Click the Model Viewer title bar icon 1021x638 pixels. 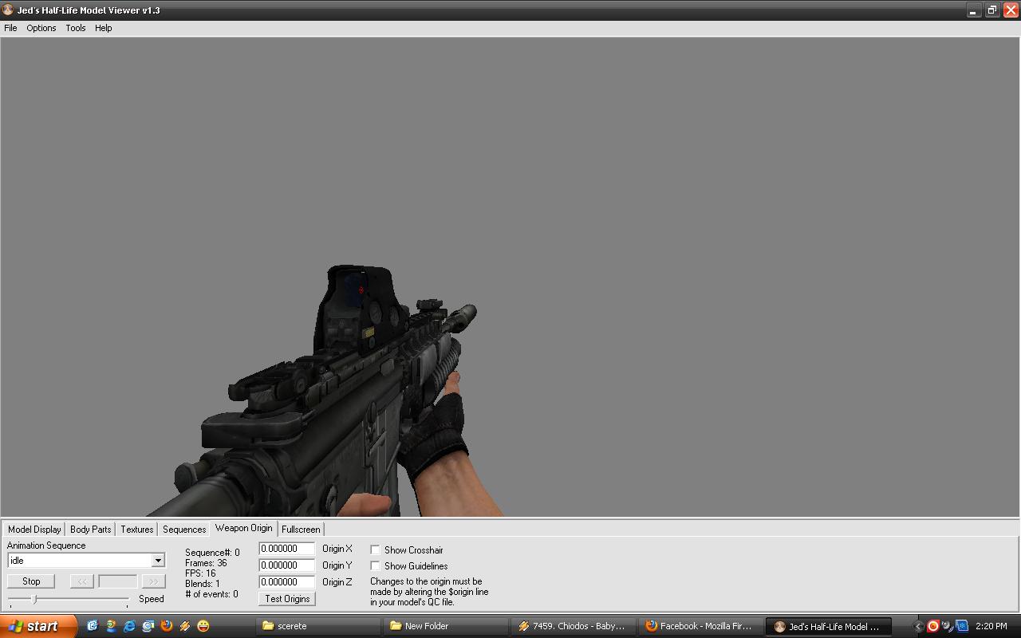[x=8, y=10]
